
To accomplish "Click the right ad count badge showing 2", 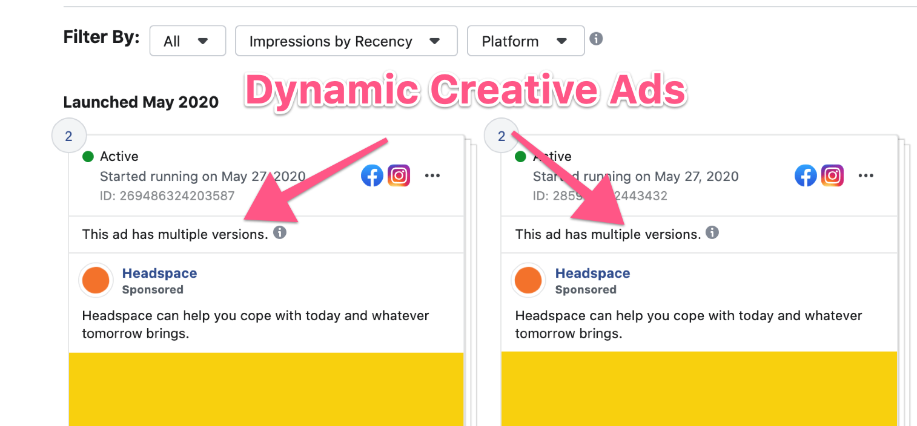I will pos(501,136).
